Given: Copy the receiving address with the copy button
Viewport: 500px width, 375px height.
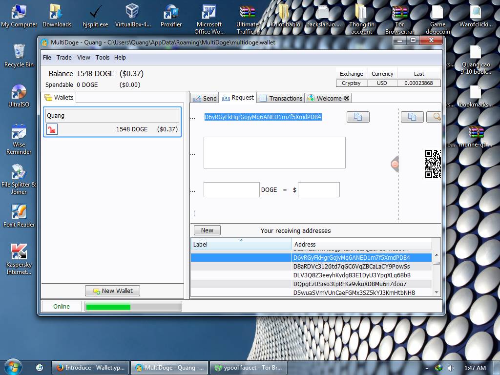Looking at the screenshot, I should click(358, 117).
